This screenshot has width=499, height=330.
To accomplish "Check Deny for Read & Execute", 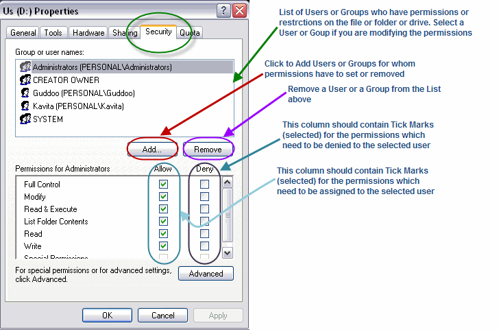I will point(205,209).
